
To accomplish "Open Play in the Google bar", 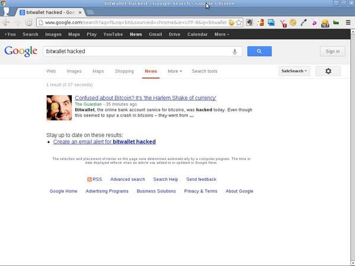I will pos(91,34).
